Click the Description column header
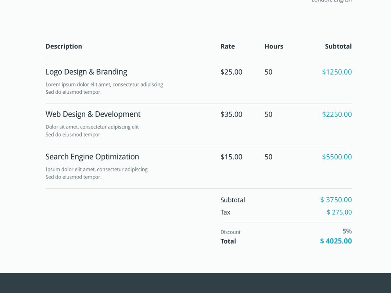391x293 pixels. click(x=64, y=46)
